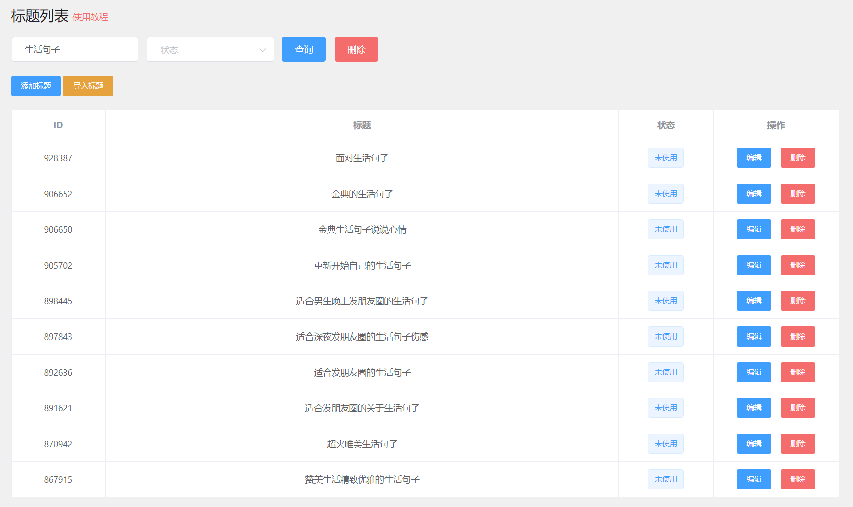Open the 状态 dropdown filter

[x=210, y=49]
